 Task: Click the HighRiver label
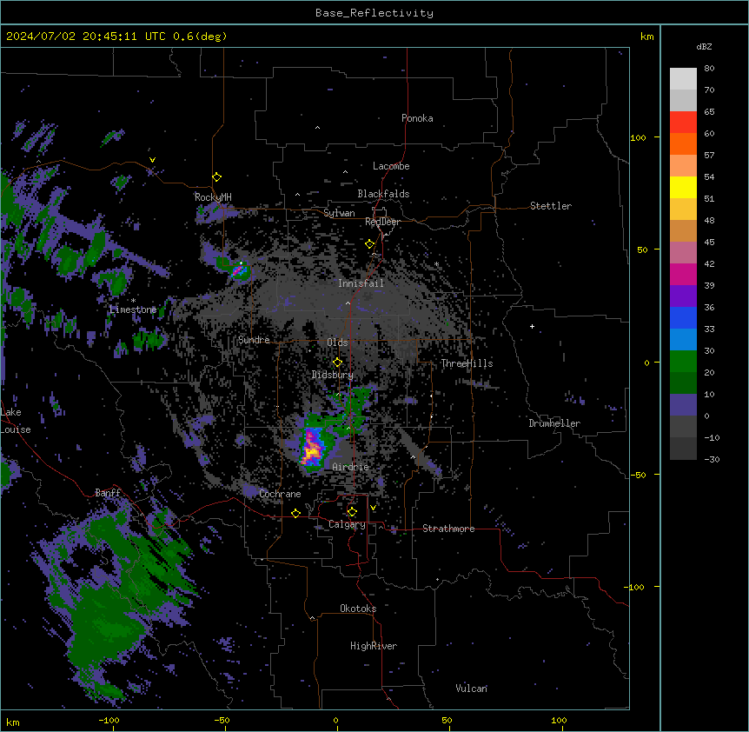(374, 646)
